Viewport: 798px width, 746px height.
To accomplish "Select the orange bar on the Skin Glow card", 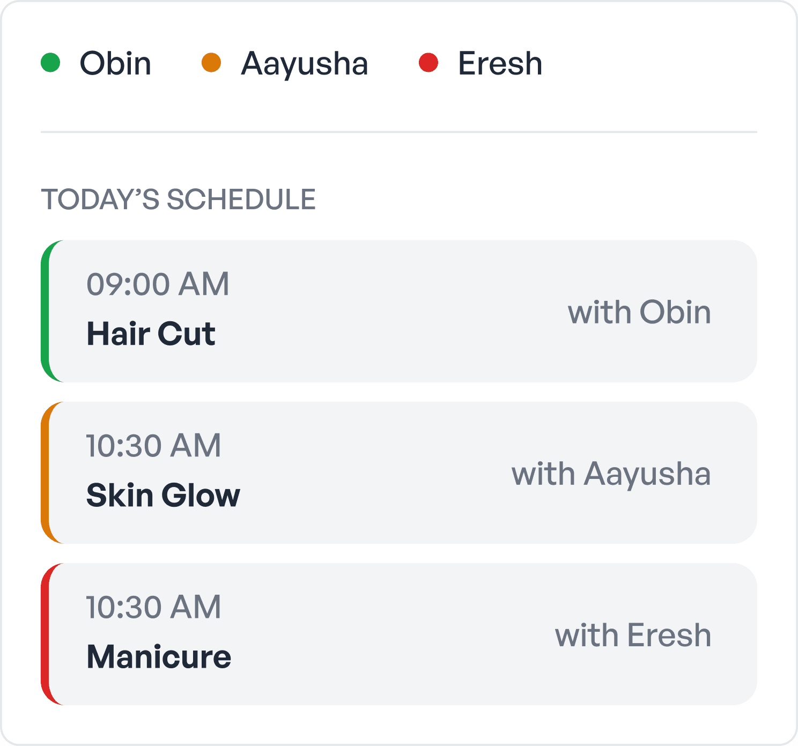I will (48, 473).
